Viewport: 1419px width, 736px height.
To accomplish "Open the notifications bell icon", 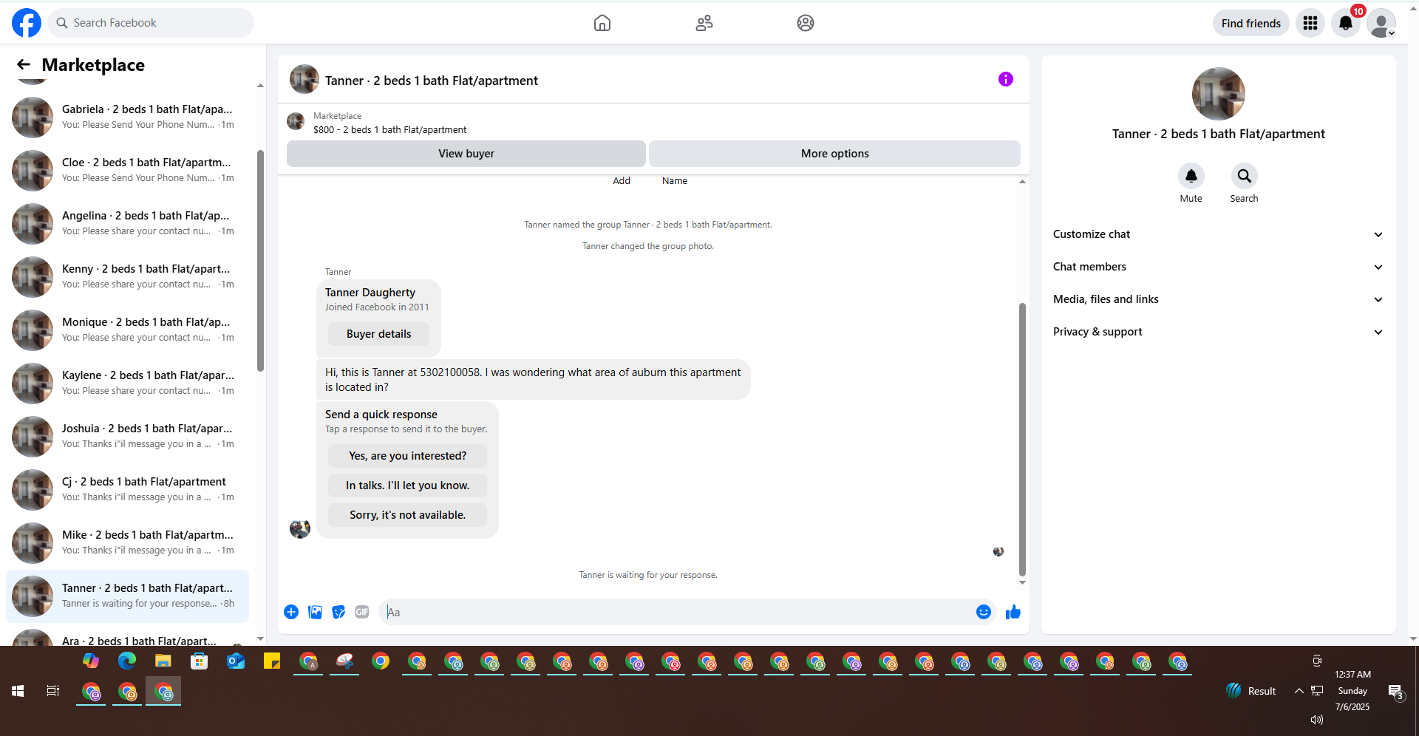I will click(x=1346, y=23).
